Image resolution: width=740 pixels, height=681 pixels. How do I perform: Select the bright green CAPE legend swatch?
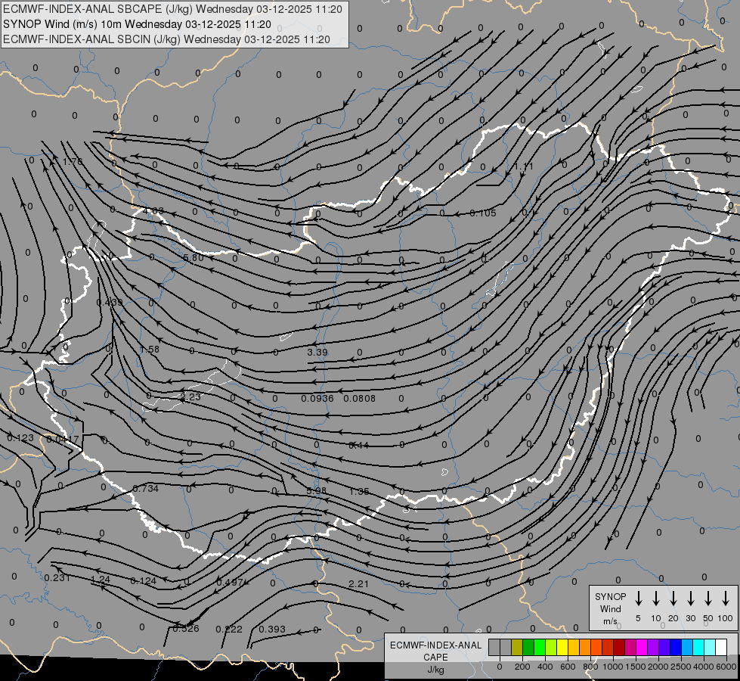[540, 647]
